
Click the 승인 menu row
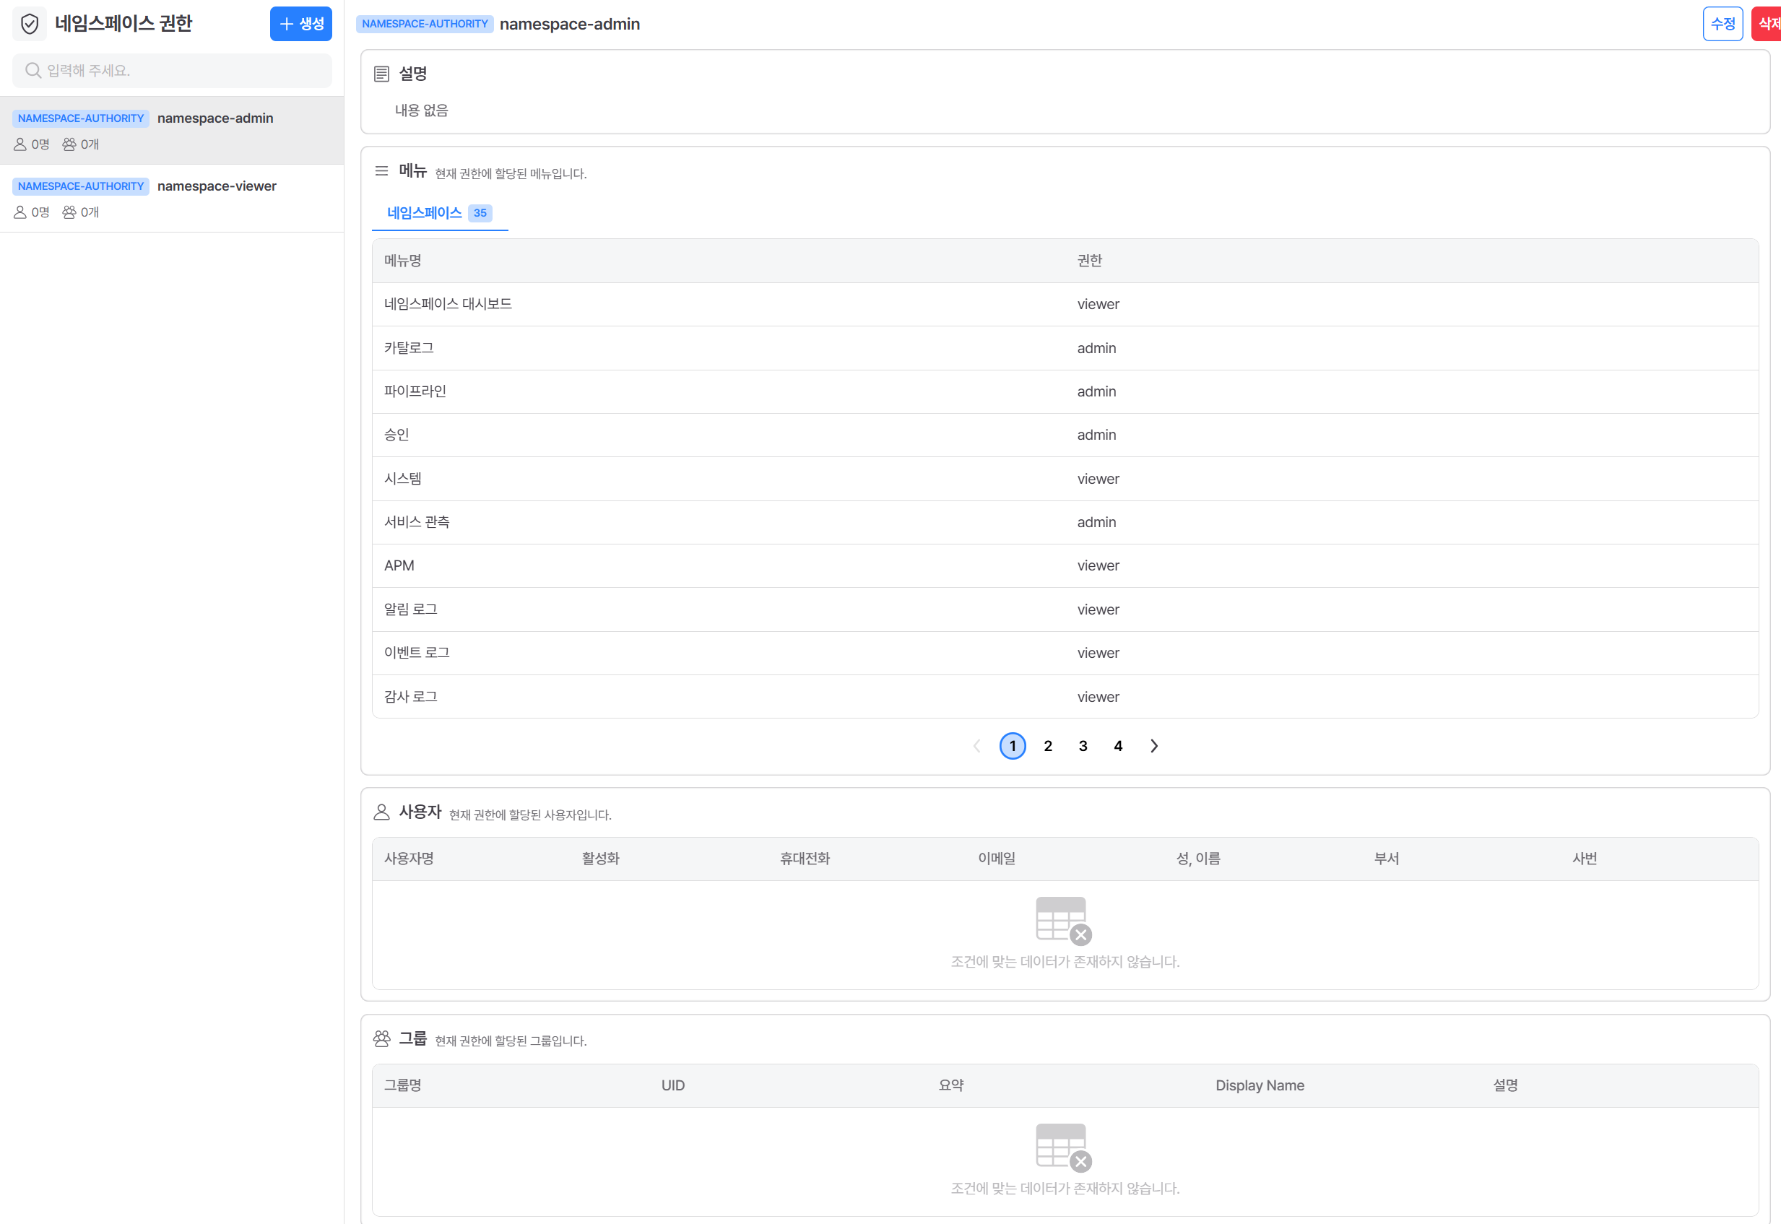(x=1065, y=435)
